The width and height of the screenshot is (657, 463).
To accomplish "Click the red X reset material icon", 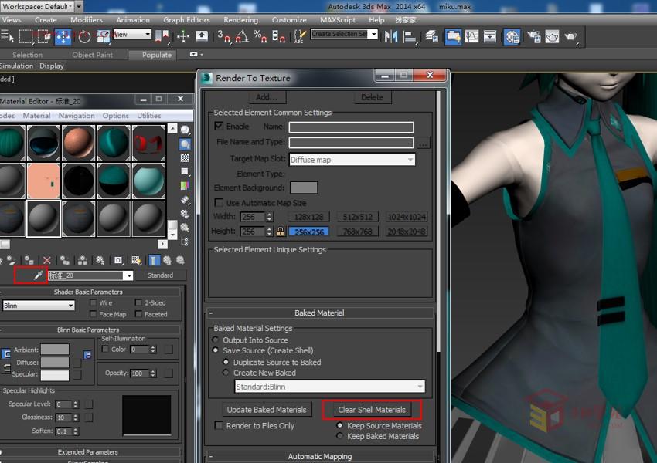I will coord(47,261).
